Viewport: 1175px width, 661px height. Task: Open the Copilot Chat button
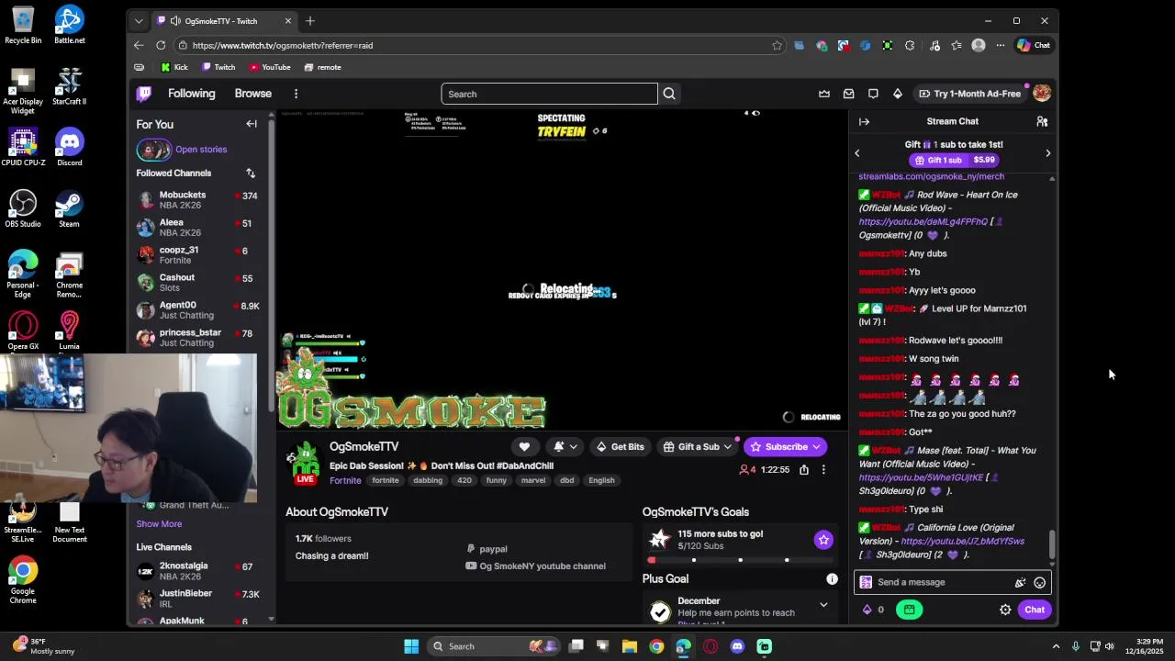(1034, 45)
